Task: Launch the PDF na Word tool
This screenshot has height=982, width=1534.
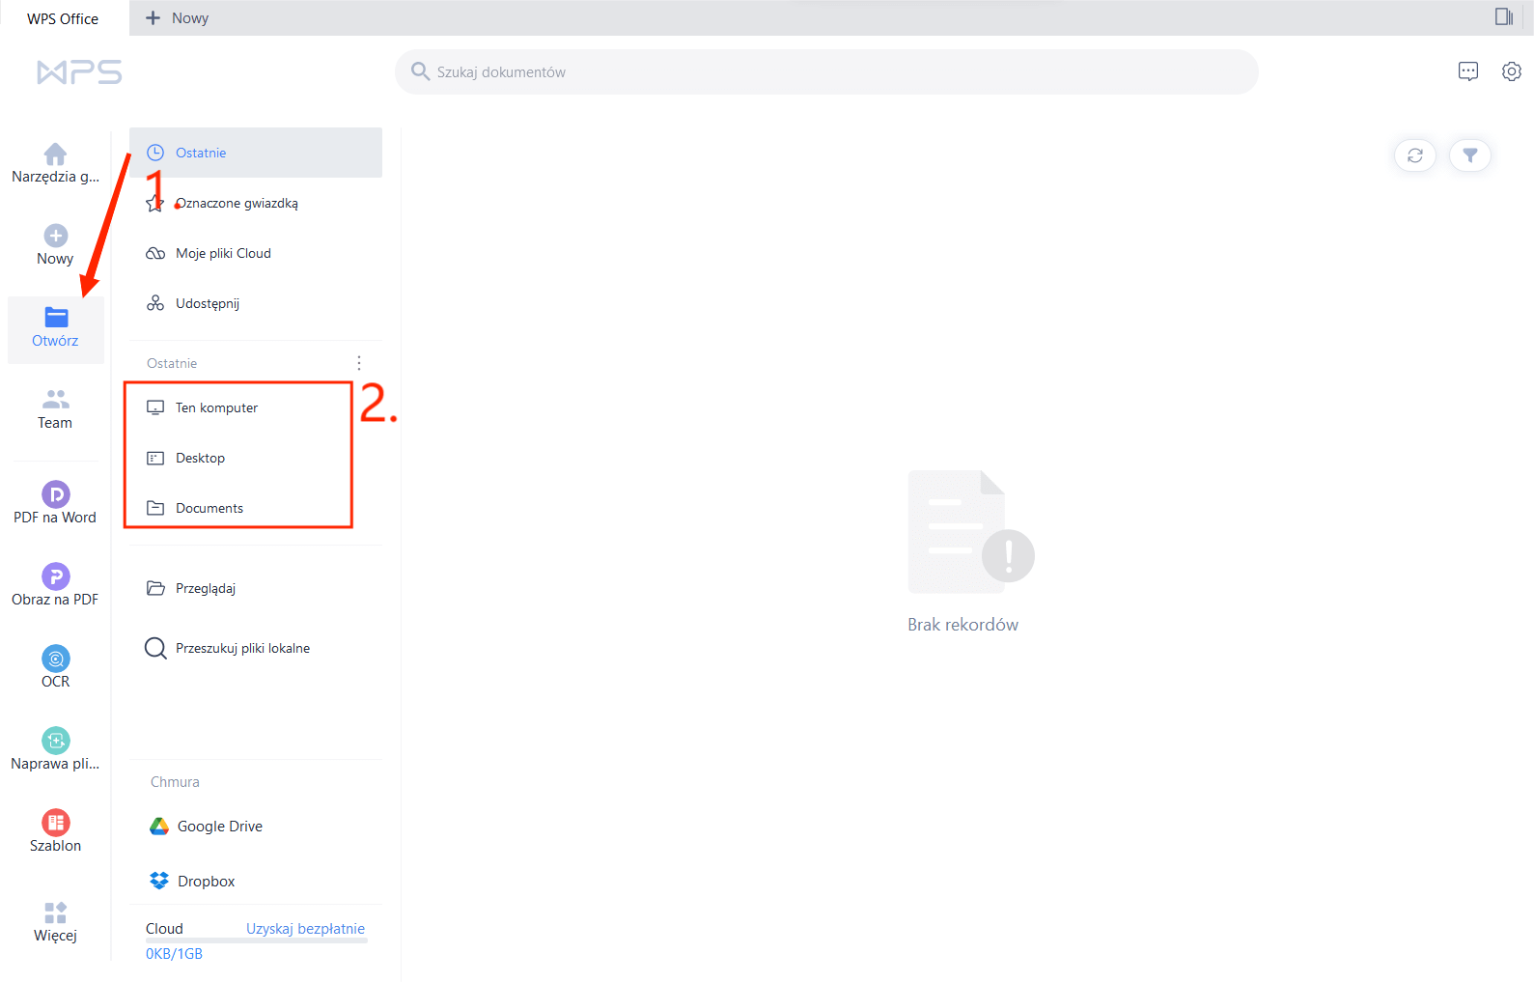Action: click(56, 503)
